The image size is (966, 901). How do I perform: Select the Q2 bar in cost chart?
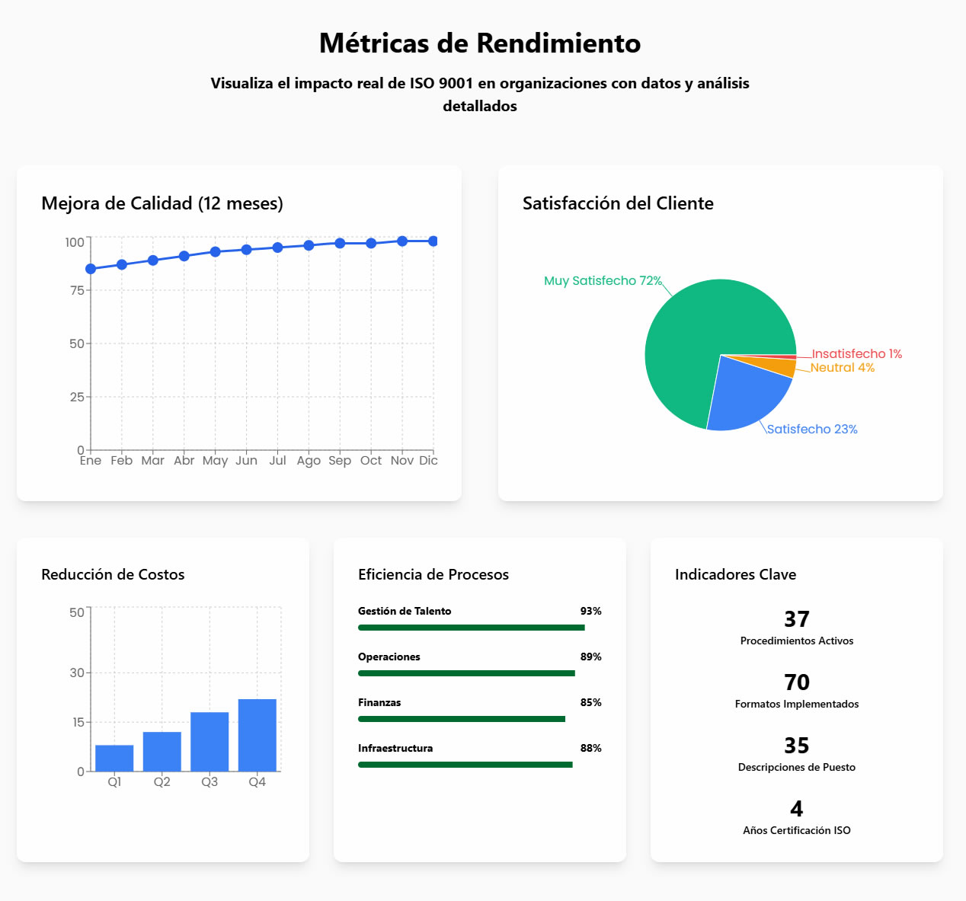click(162, 752)
